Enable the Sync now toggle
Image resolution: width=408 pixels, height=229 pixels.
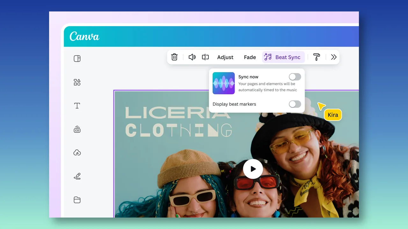click(295, 77)
